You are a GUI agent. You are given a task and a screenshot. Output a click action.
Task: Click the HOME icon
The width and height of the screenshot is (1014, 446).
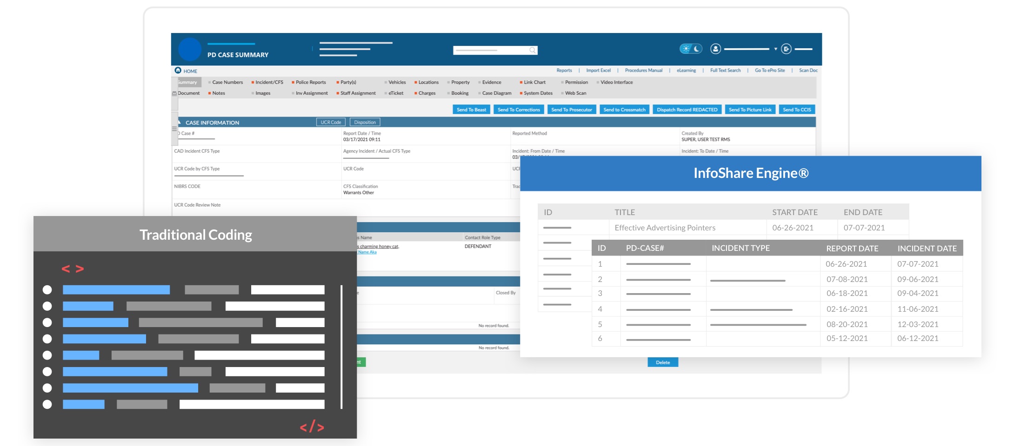point(178,71)
